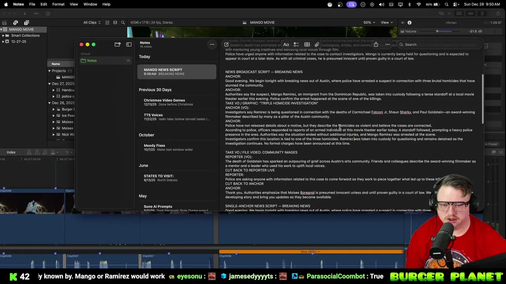Open the text format Aa menu

tap(286, 45)
